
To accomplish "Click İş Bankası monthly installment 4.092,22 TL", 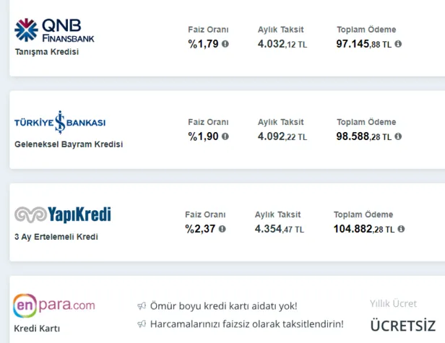I will [282, 136].
